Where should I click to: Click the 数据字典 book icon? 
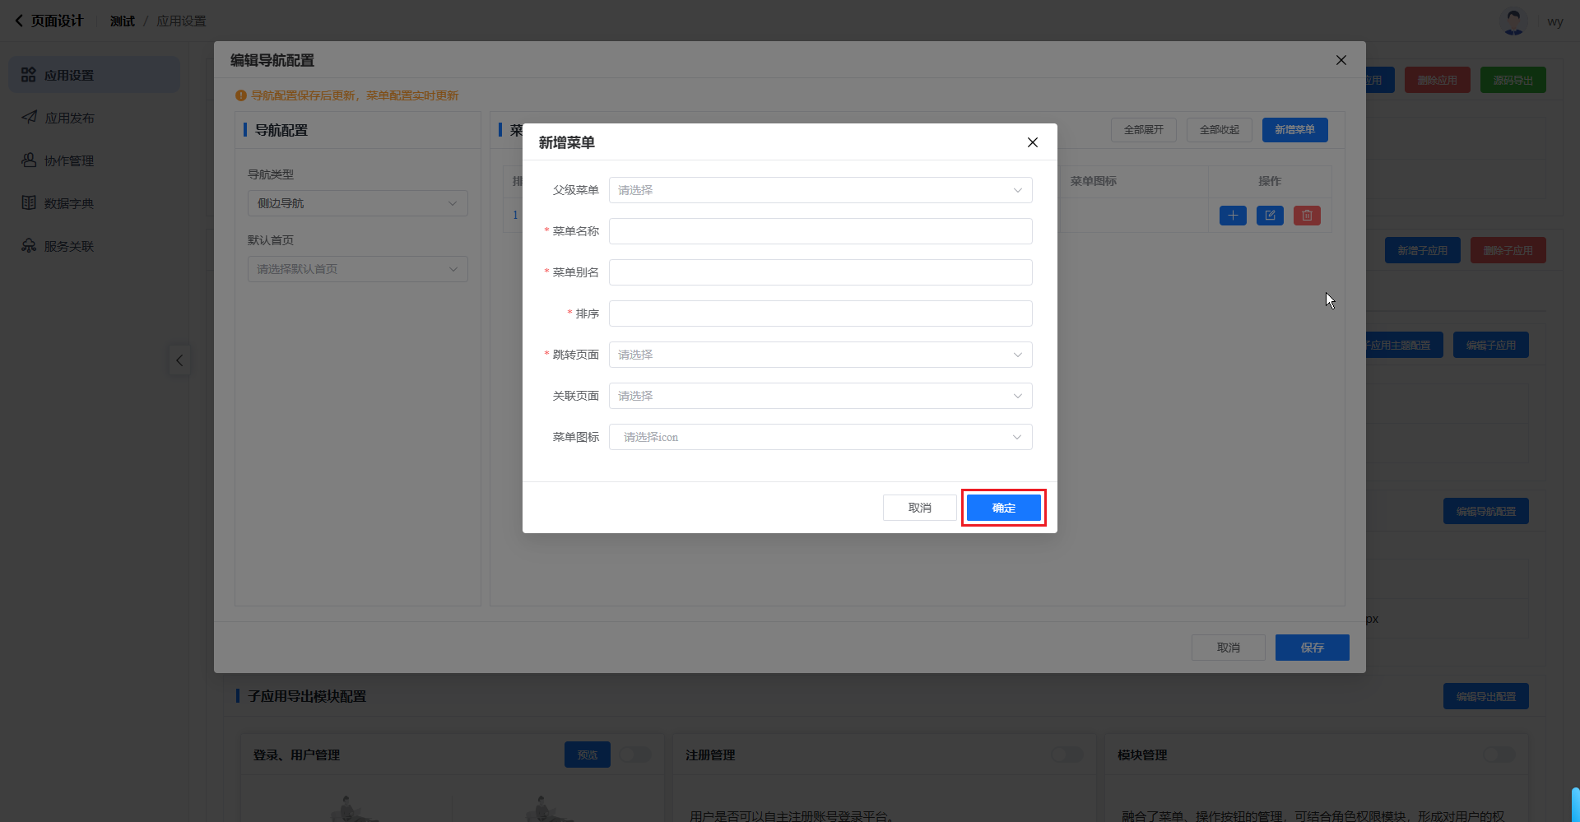click(29, 203)
